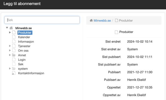This screenshot has height=100, width=166.
Task: Click the Sist publisert label
Action: tap(111, 57)
